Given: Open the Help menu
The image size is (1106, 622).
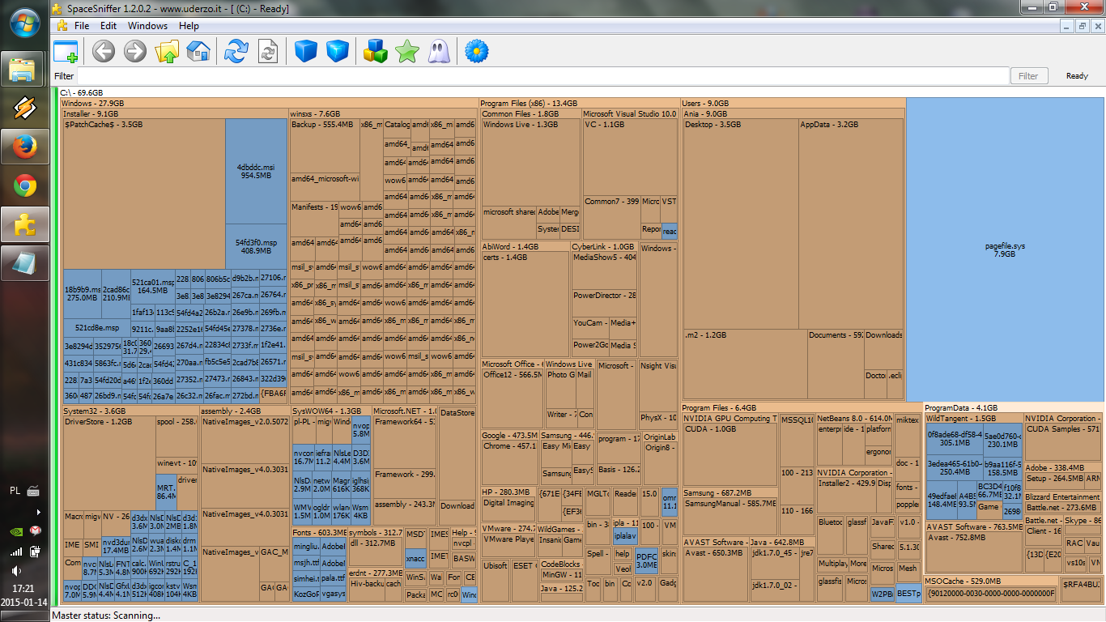Looking at the screenshot, I should click(x=189, y=26).
